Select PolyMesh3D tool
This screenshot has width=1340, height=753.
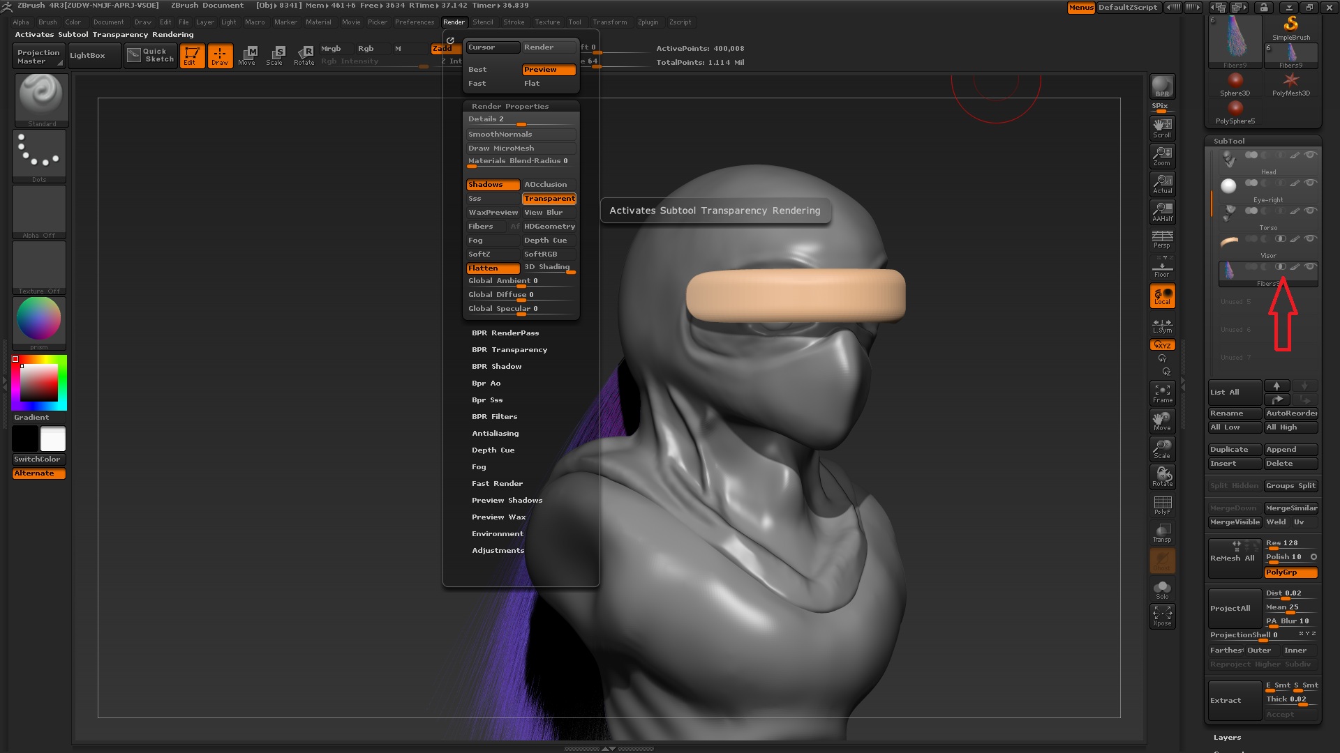point(1290,85)
